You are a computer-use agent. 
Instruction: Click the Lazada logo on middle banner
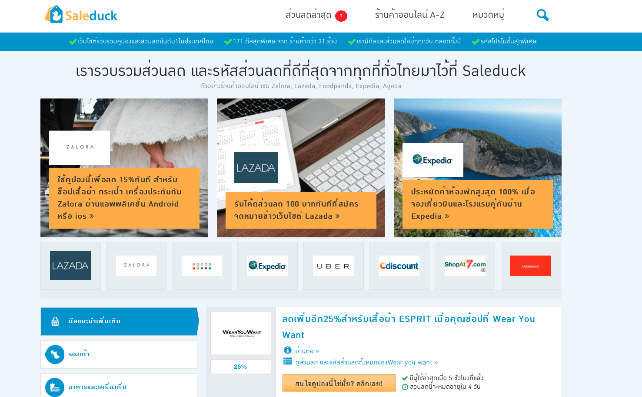(x=256, y=167)
